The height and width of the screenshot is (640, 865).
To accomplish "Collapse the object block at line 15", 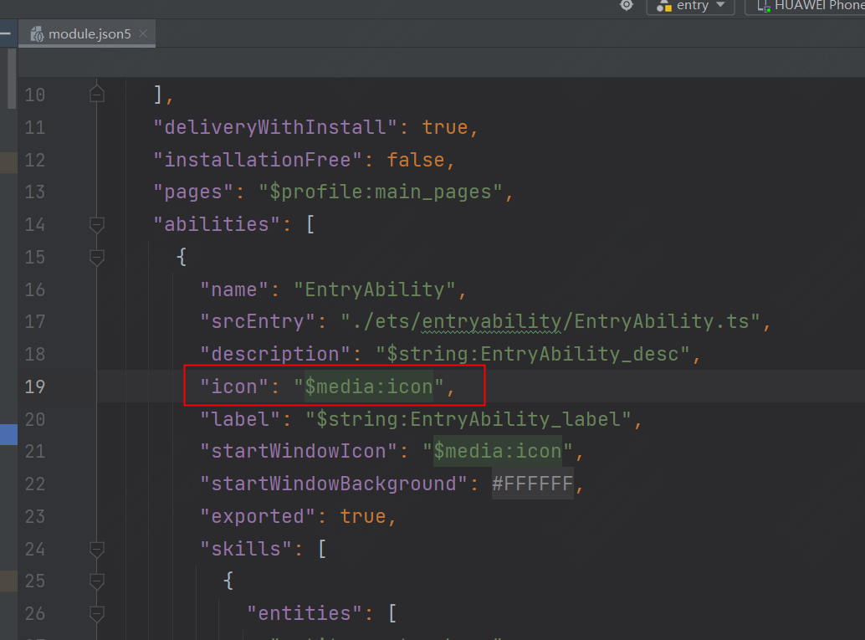I will 97,257.
